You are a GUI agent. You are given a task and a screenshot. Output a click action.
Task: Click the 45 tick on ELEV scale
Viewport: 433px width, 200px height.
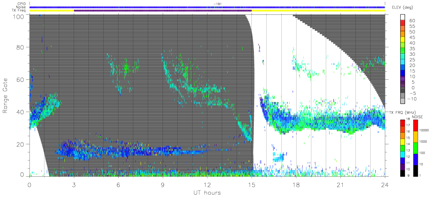click(x=412, y=37)
